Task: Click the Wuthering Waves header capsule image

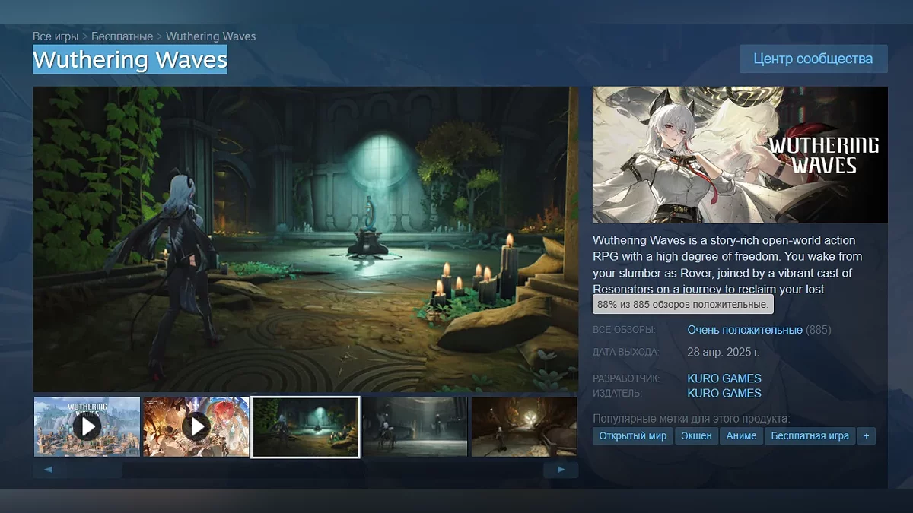Action: tap(740, 155)
